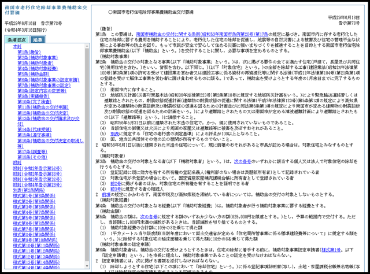Jump to 第1条(趣旨) in the sidebar

point(29,52)
